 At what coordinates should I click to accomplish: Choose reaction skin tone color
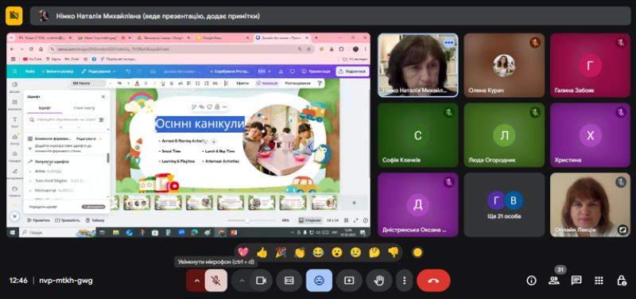417,253
